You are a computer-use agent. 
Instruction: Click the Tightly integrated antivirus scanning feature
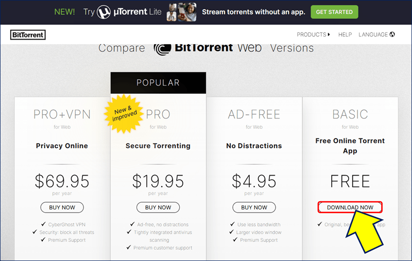coord(163,236)
